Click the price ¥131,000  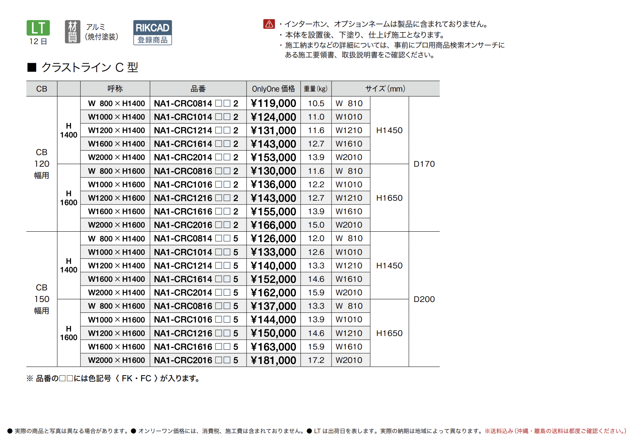point(274,130)
